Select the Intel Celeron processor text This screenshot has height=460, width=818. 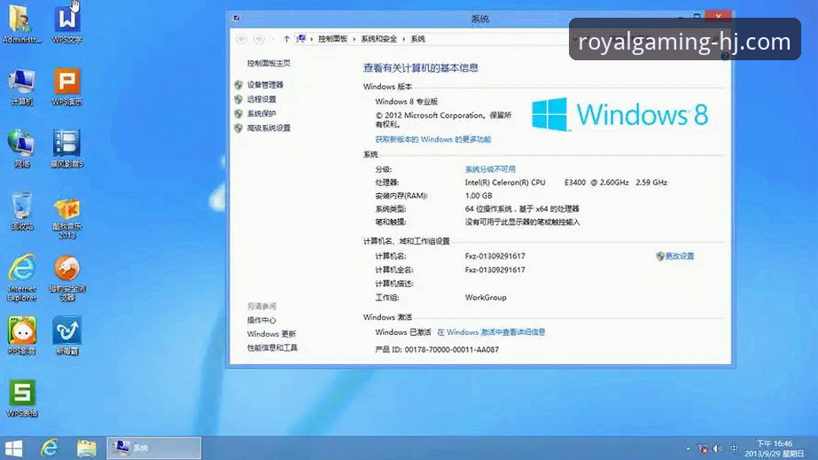(x=566, y=183)
